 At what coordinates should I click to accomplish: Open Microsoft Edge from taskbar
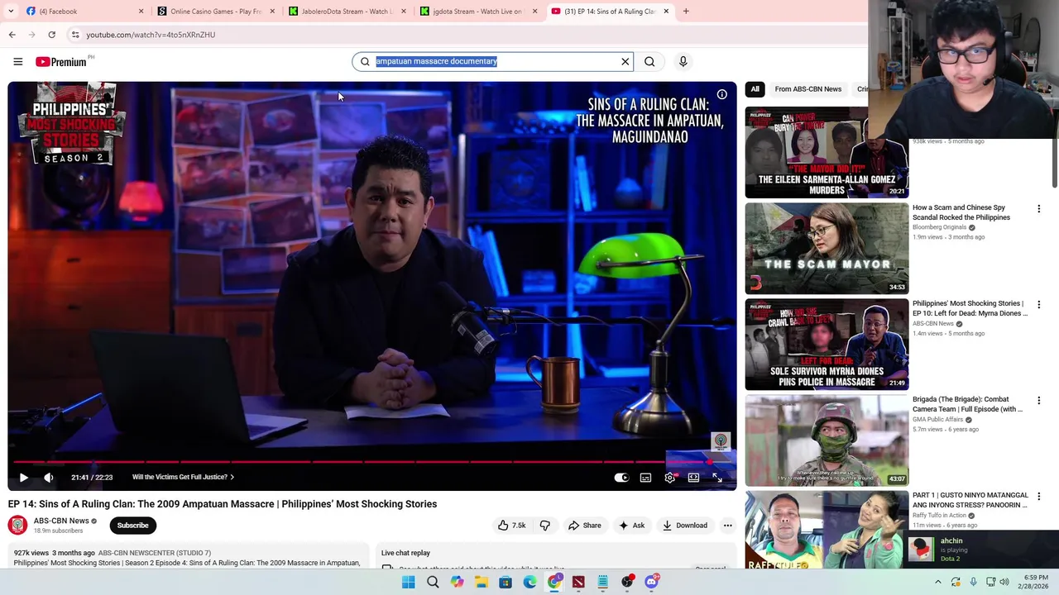click(529, 582)
